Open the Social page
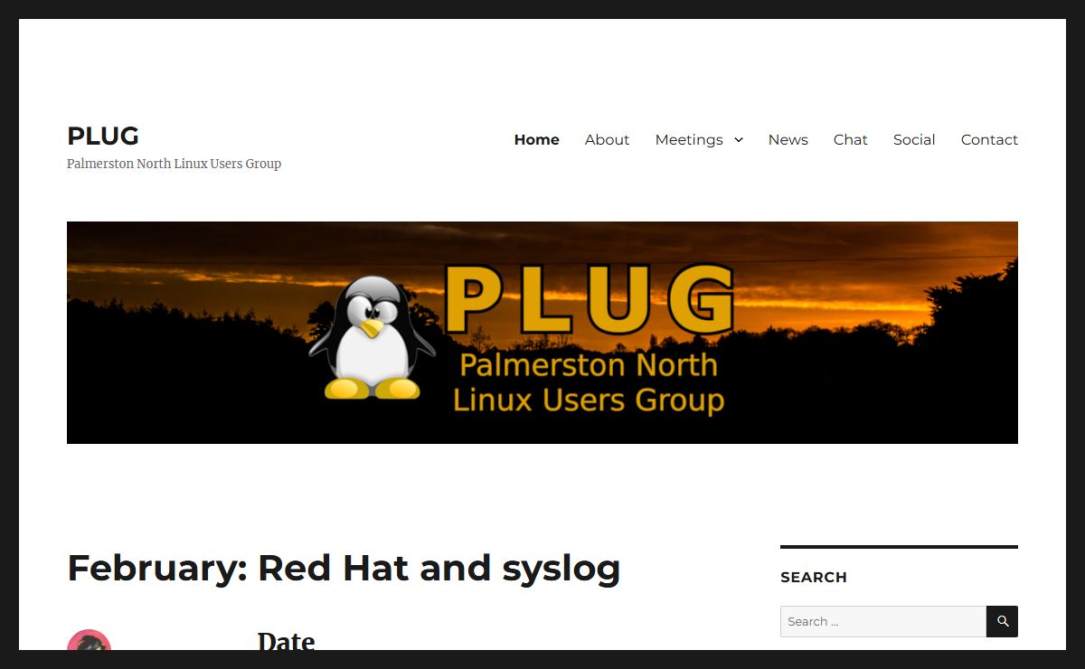The image size is (1085, 669). (914, 139)
